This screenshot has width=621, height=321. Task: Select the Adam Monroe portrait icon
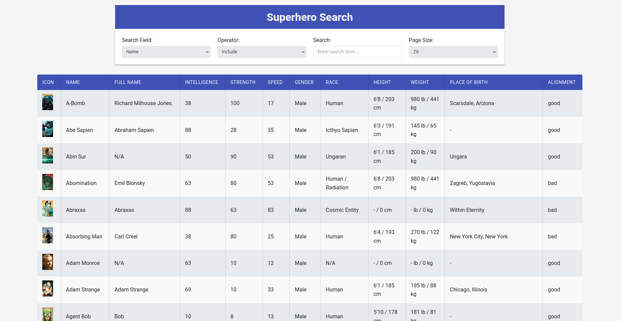click(48, 262)
